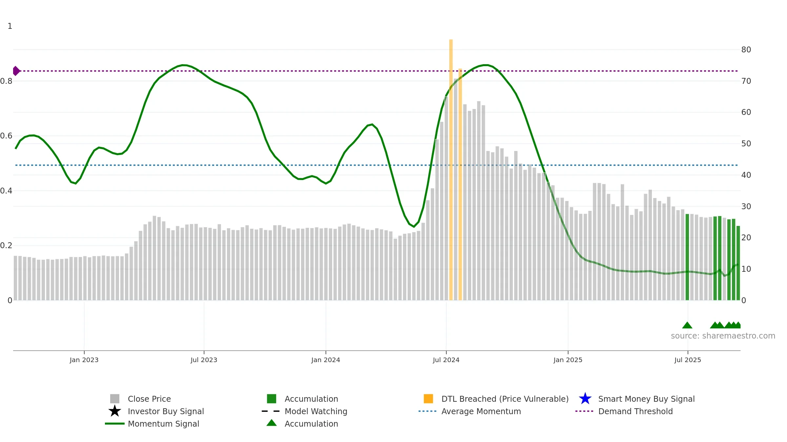The image size is (787, 442).
Task: Click the gray Close Price legend square
Action: coord(115,398)
